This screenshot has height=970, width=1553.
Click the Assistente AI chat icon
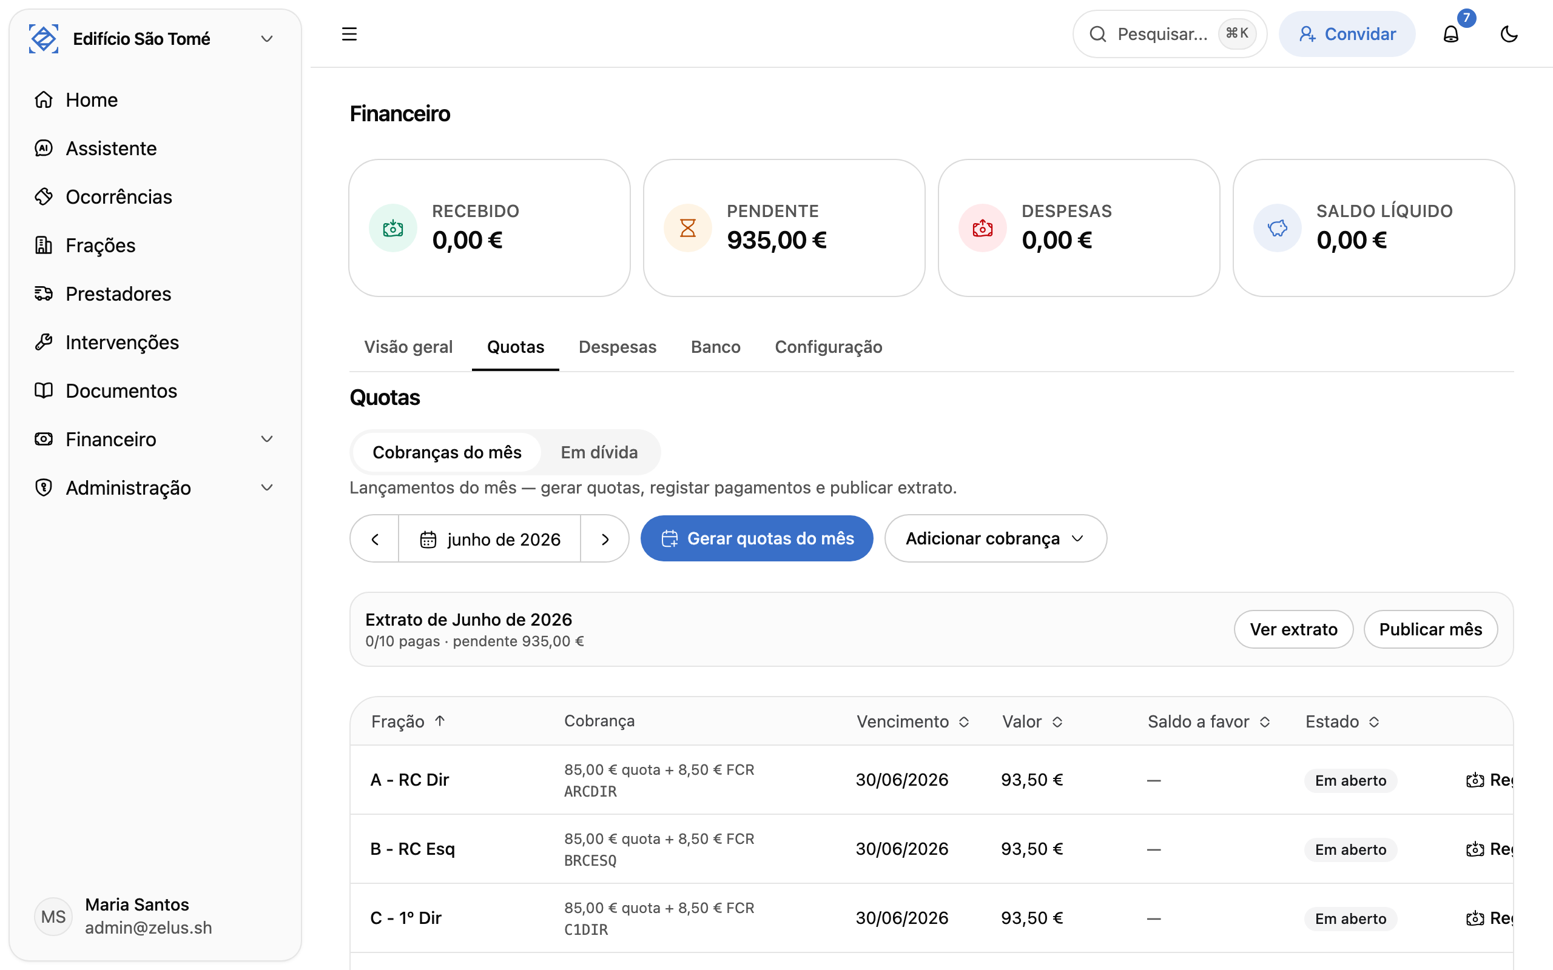tap(44, 148)
